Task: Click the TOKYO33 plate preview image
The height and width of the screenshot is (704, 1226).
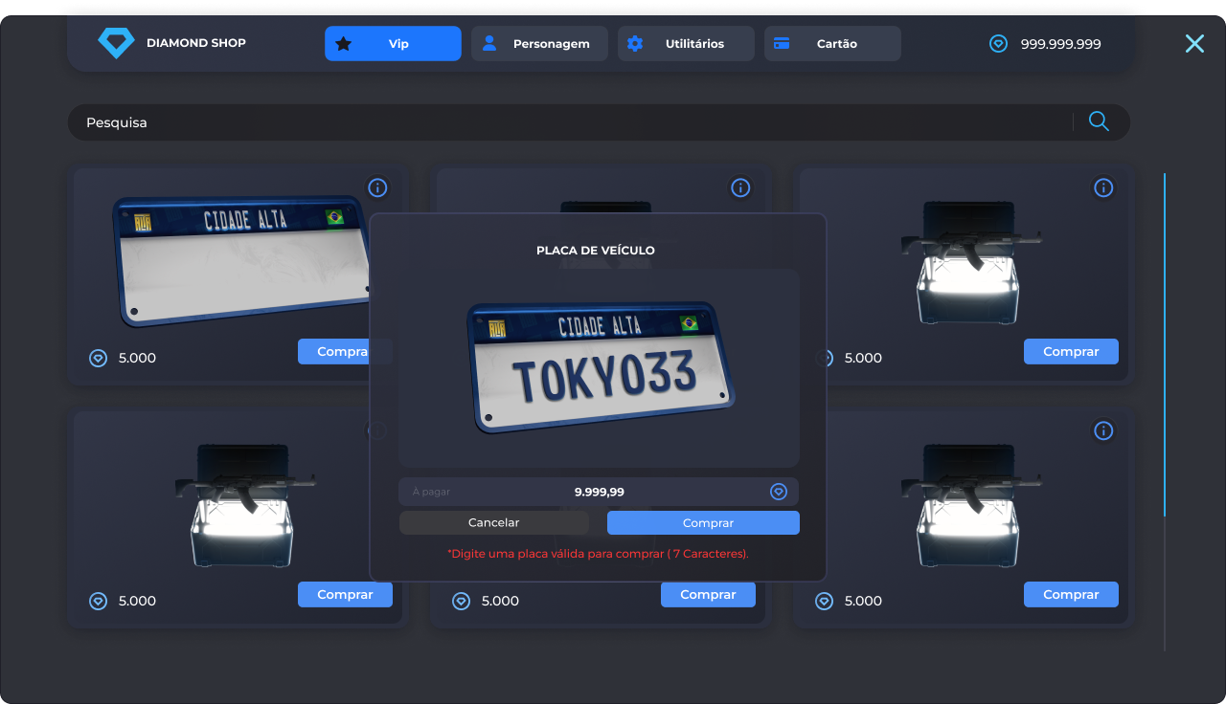Action: [x=602, y=367]
